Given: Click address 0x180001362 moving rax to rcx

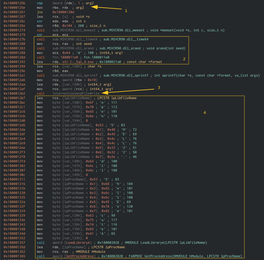Looking at the screenshot, I should [x=14, y=252].
